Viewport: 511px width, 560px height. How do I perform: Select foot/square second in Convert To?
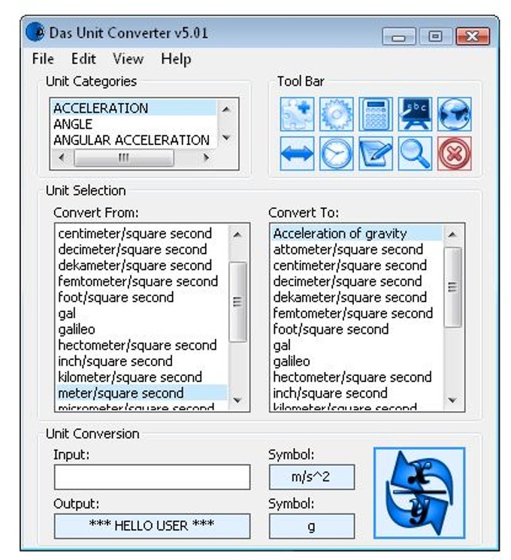click(356, 329)
